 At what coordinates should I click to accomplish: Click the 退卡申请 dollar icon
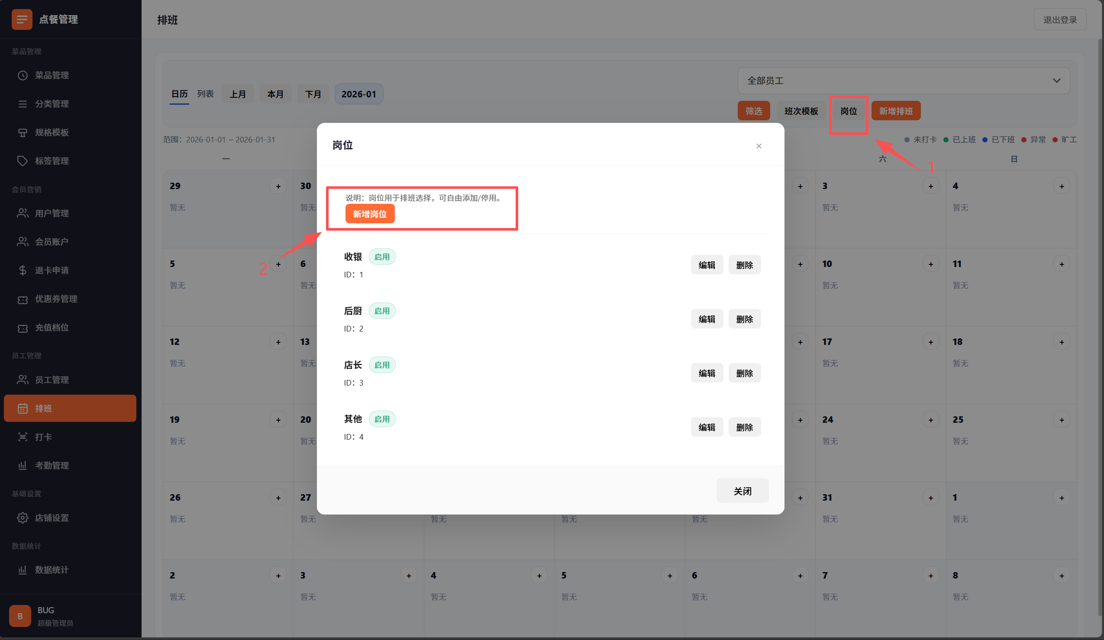click(23, 270)
